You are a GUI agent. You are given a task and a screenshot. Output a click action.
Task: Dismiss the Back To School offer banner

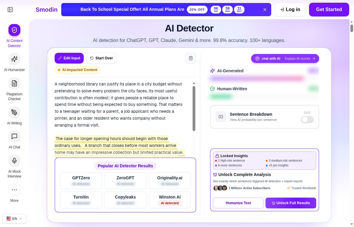pos(265,10)
